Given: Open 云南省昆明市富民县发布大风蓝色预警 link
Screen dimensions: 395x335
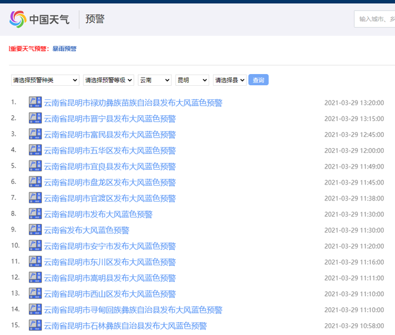Looking at the screenshot, I should click(110, 134).
